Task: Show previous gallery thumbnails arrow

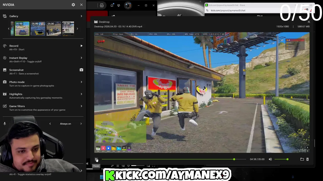Action: [x=9, y=29]
